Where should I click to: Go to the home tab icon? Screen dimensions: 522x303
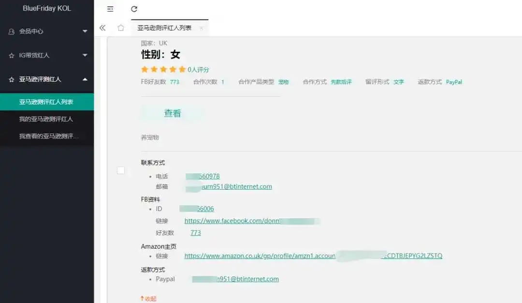121,28
